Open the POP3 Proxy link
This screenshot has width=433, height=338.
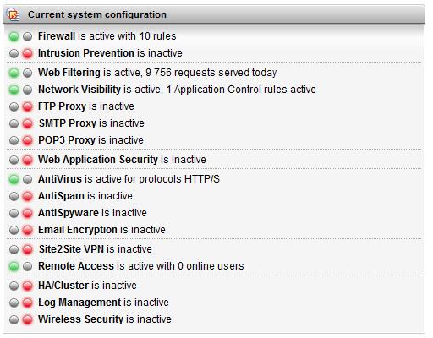click(67, 140)
